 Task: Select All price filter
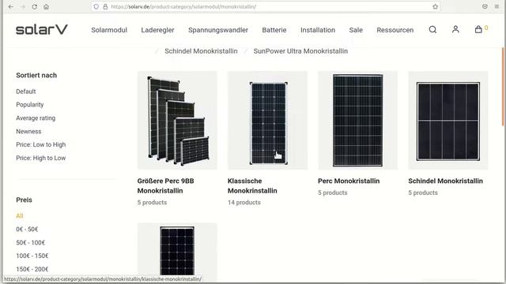coord(19,215)
